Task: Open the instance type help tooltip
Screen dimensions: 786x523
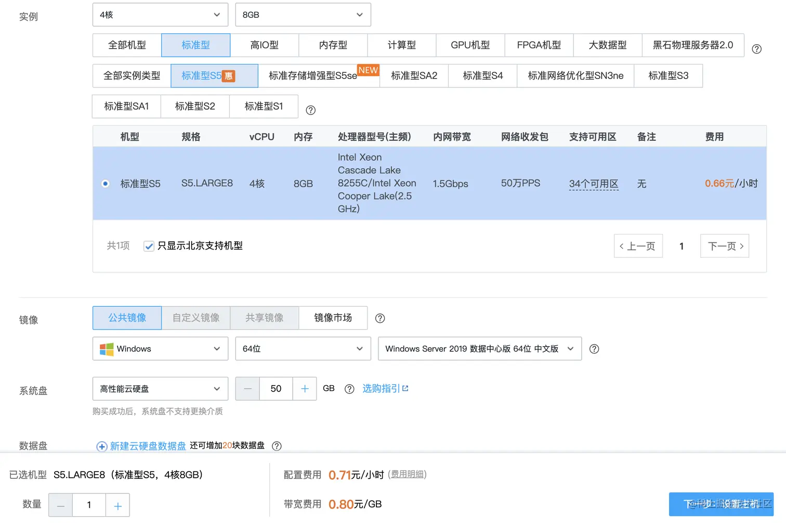Action: (756, 48)
